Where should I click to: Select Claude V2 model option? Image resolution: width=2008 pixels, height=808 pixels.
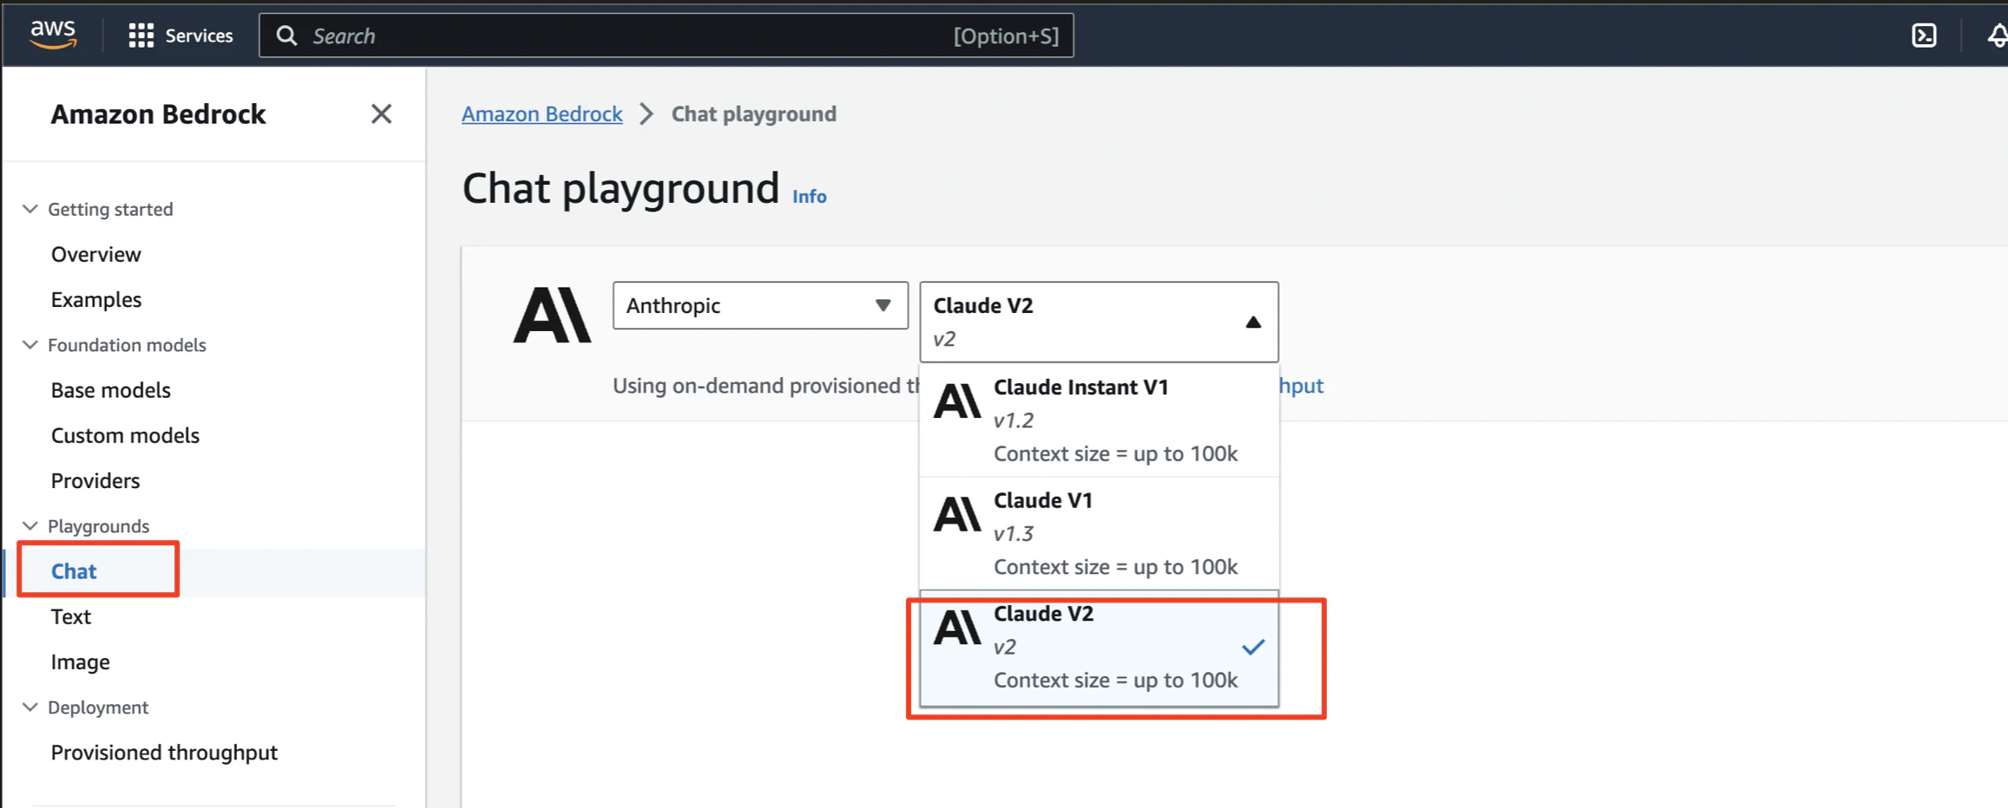click(x=1099, y=648)
